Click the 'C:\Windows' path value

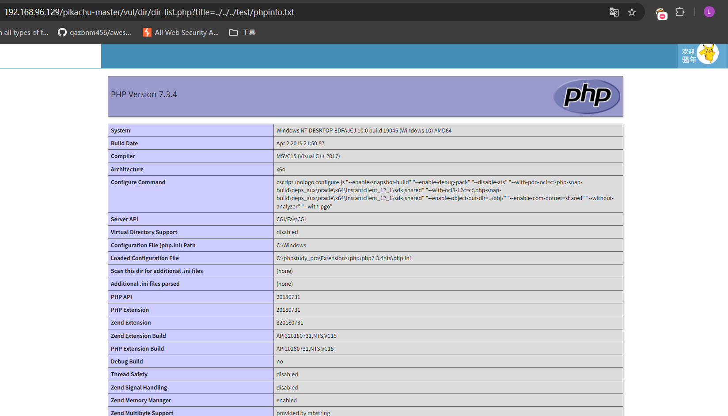(x=292, y=246)
